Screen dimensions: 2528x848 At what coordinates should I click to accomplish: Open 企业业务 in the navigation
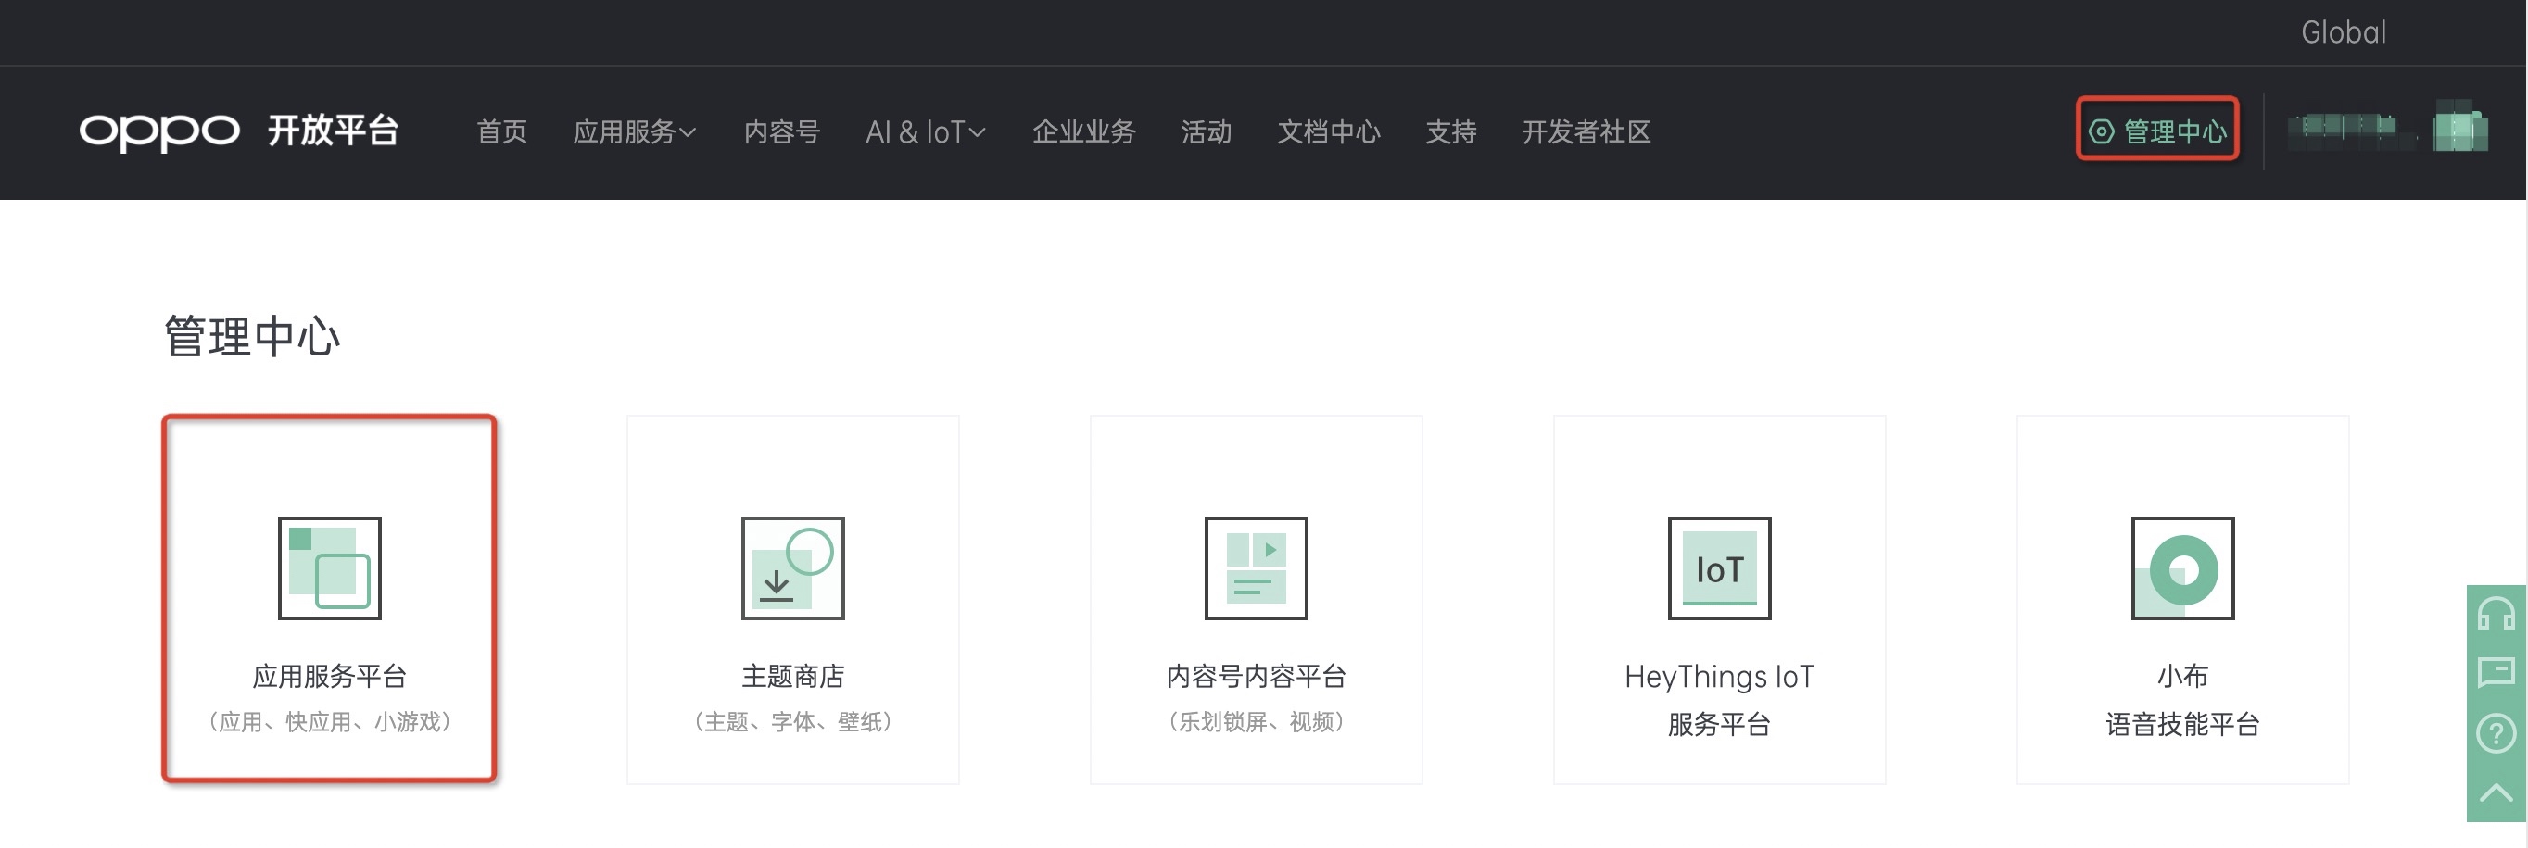(x=1083, y=131)
